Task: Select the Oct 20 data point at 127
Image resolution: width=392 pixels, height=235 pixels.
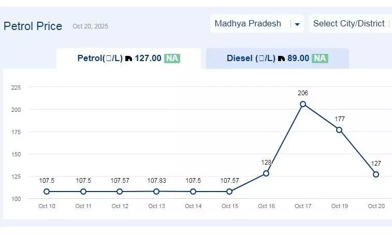Action: click(x=376, y=174)
